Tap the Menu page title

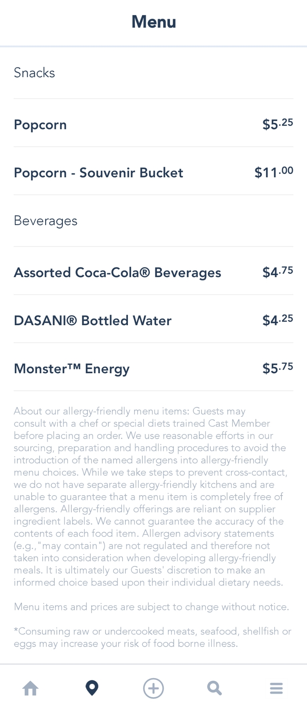coord(153,22)
